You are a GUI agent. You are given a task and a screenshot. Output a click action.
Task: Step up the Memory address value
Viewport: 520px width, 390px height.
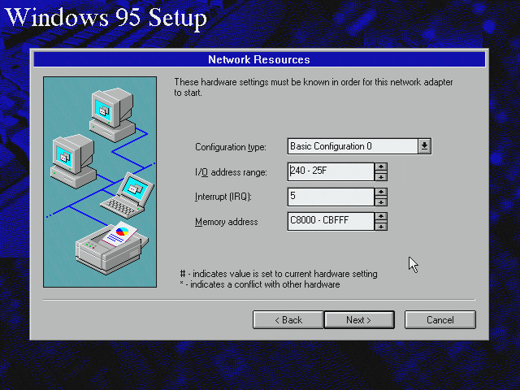click(x=381, y=217)
